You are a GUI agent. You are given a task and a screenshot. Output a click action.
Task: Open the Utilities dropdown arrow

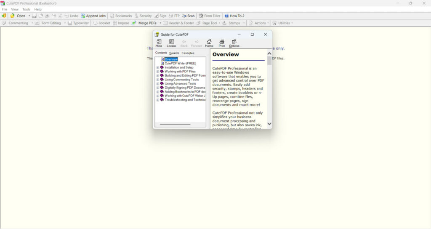292,23
